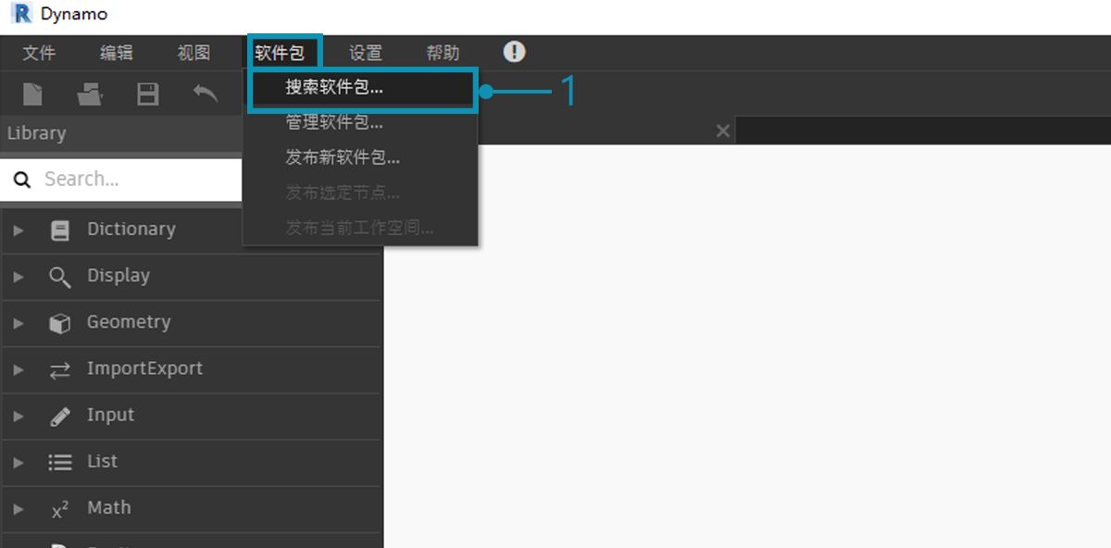Select the Math library label
Viewport: 1111px width, 548px height.
click(x=108, y=506)
